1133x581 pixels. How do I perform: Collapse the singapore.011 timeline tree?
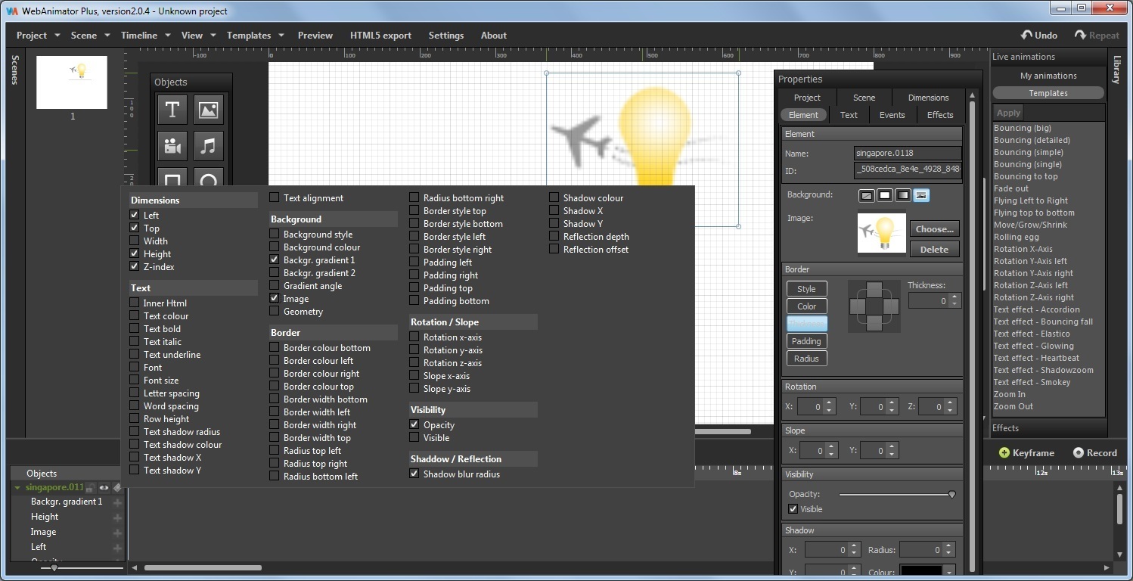tap(18, 488)
